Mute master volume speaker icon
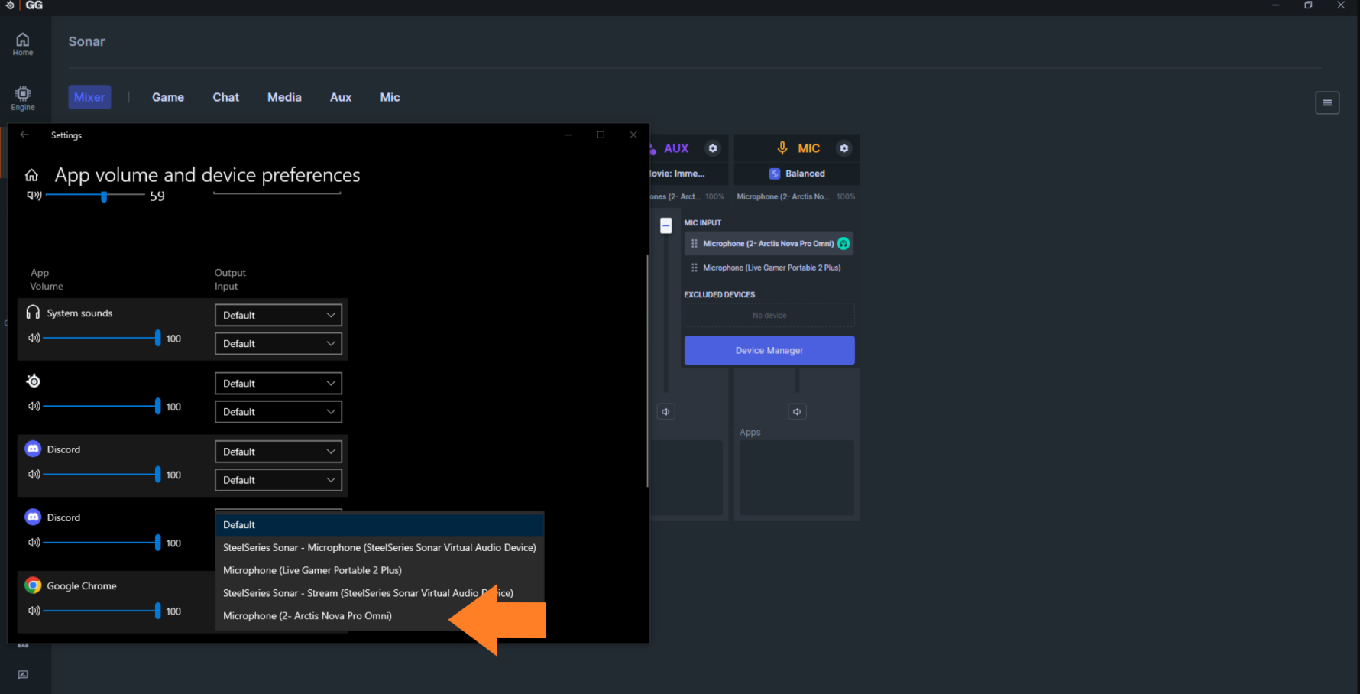Screen dimensions: 1360x694 click(34, 196)
